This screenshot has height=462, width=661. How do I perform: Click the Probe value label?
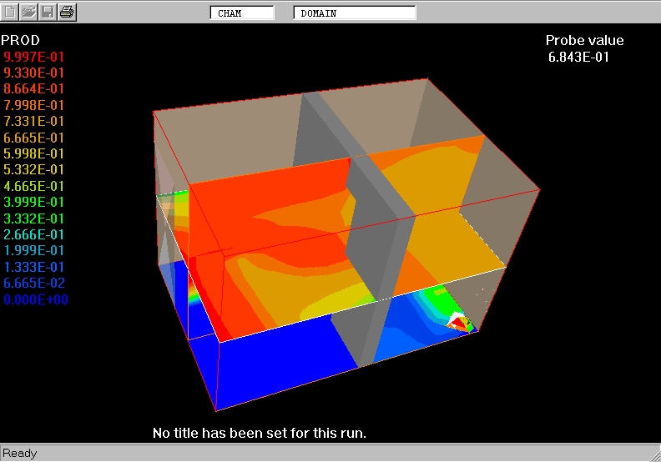(584, 41)
